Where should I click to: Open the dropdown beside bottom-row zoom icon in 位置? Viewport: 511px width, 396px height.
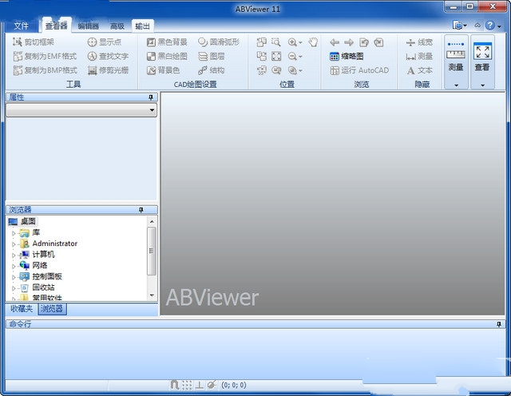pos(300,70)
